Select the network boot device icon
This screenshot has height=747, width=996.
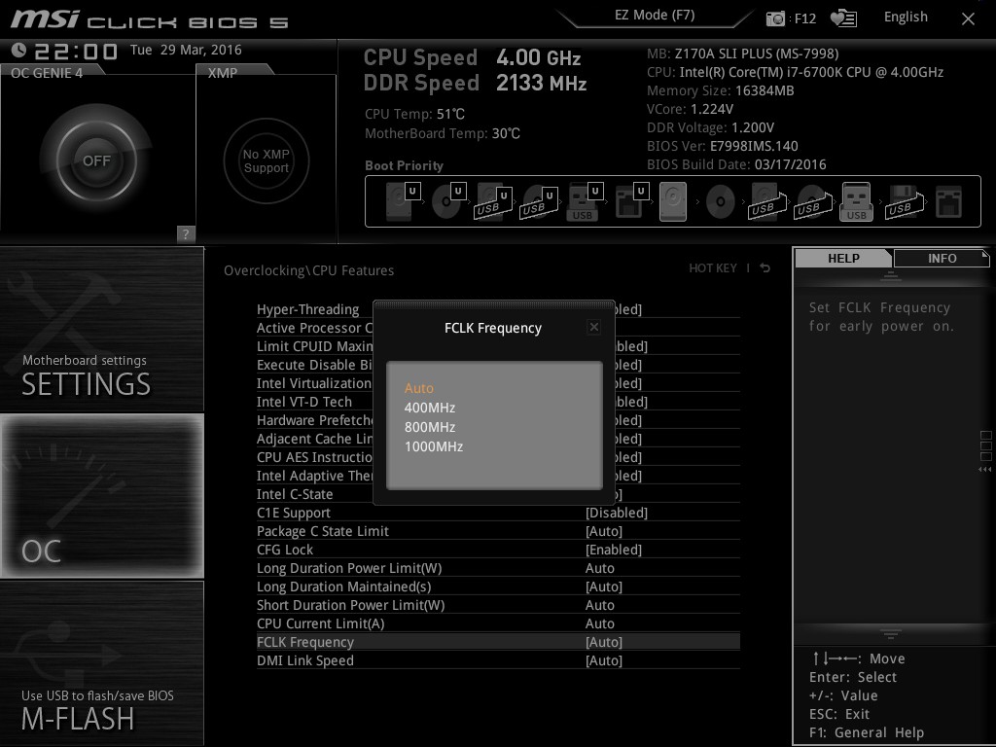[x=949, y=201]
